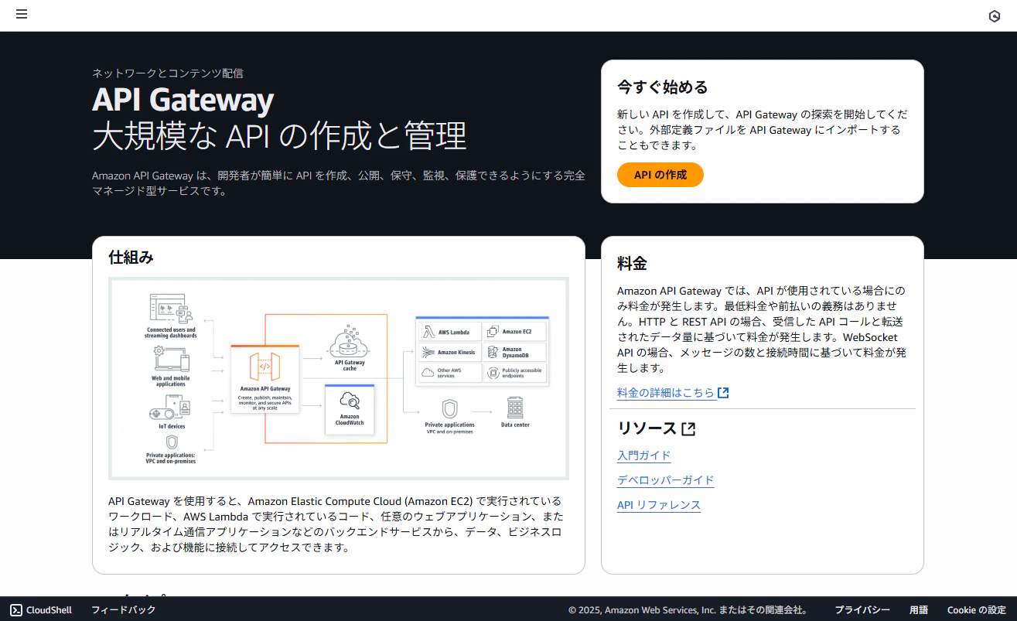Click the 今すぐ始める heading
1017x621 pixels.
(663, 87)
